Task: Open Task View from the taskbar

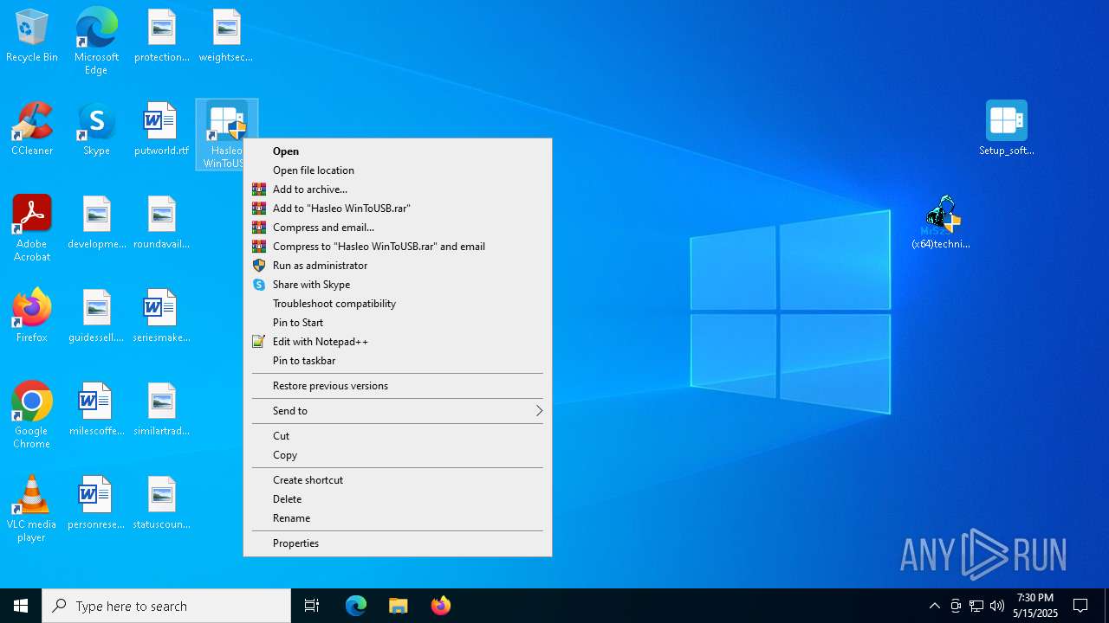Action: pos(312,606)
